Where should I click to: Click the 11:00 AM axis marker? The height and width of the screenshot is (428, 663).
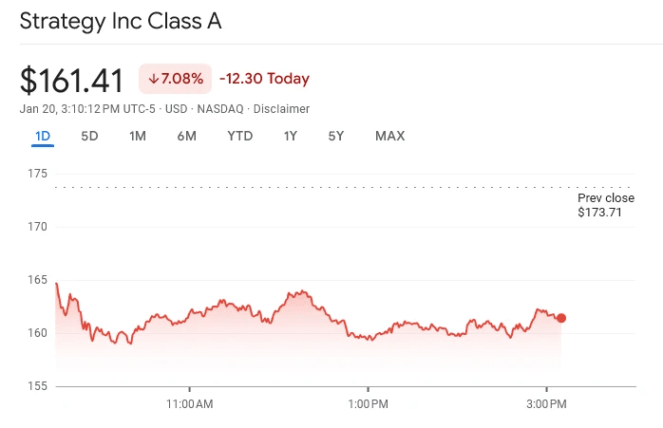point(189,404)
